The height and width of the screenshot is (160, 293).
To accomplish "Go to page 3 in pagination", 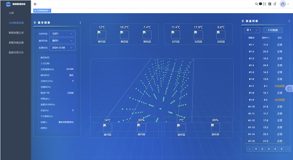I will [x=269, y=149].
